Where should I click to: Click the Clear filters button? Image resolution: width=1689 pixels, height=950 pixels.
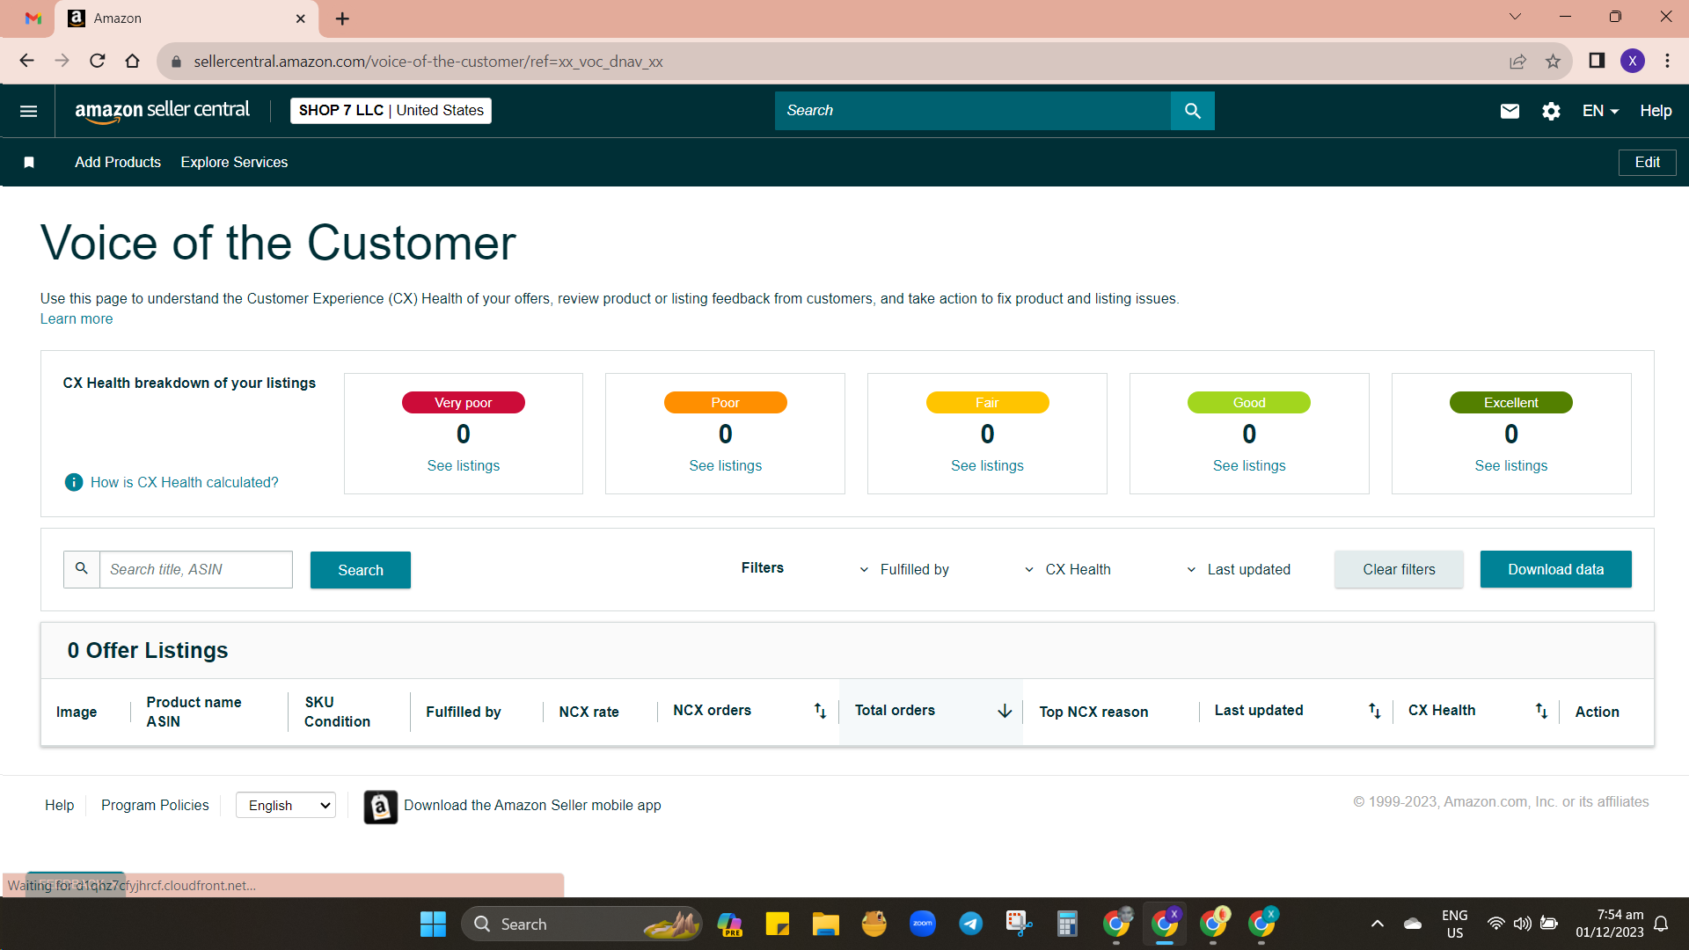[1399, 569]
